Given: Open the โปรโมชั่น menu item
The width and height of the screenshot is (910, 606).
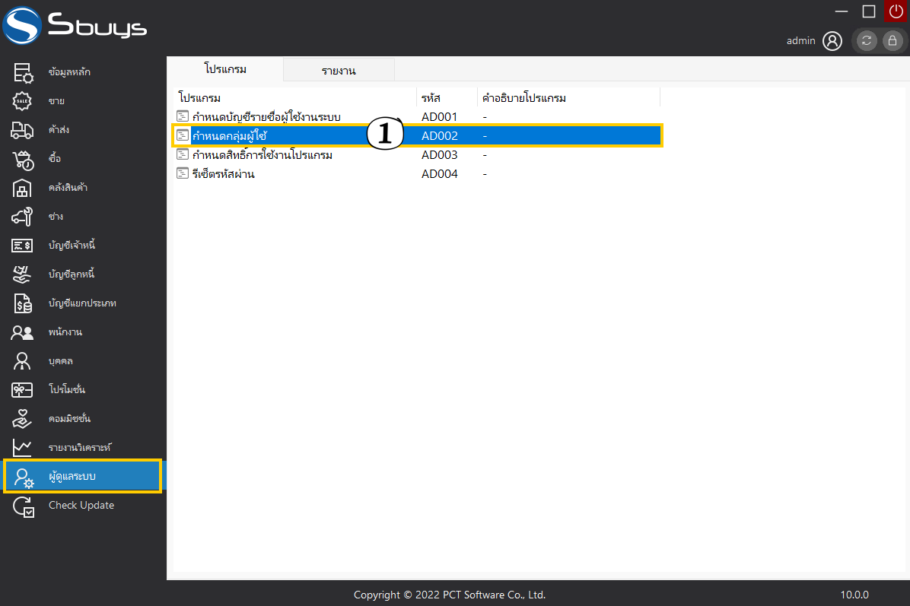Looking at the screenshot, I should coord(67,390).
